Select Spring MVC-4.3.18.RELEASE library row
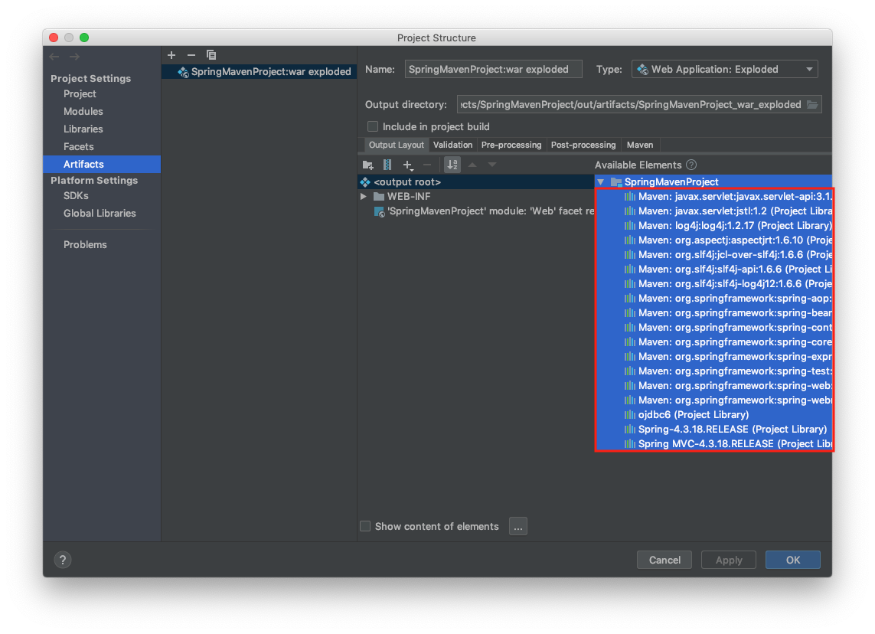875x634 pixels. click(714, 443)
